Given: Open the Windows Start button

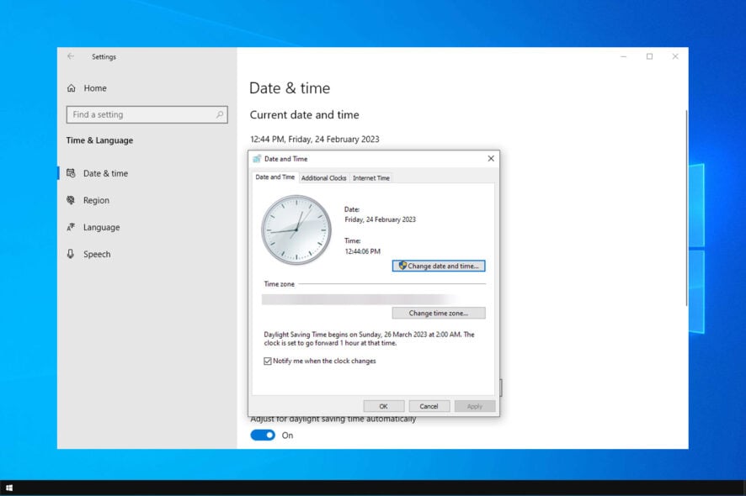Looking at the screenshot, I should [9, 488].
